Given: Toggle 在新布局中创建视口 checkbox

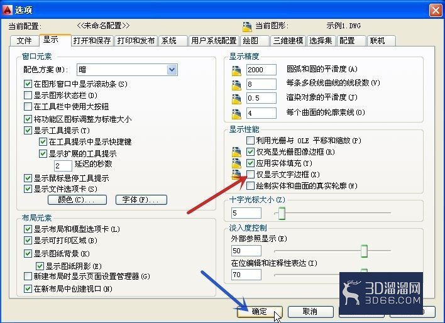Looking at the screenshot, I should coord(28,289).
